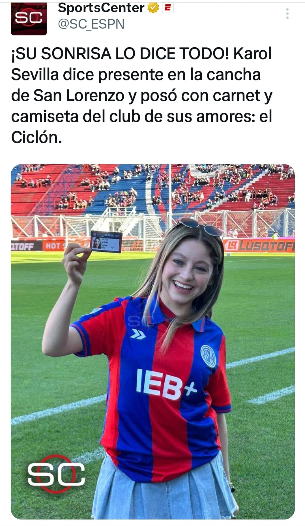Click the sunglasses resting on her head
The image size is (305, 526).
[201, 226]
